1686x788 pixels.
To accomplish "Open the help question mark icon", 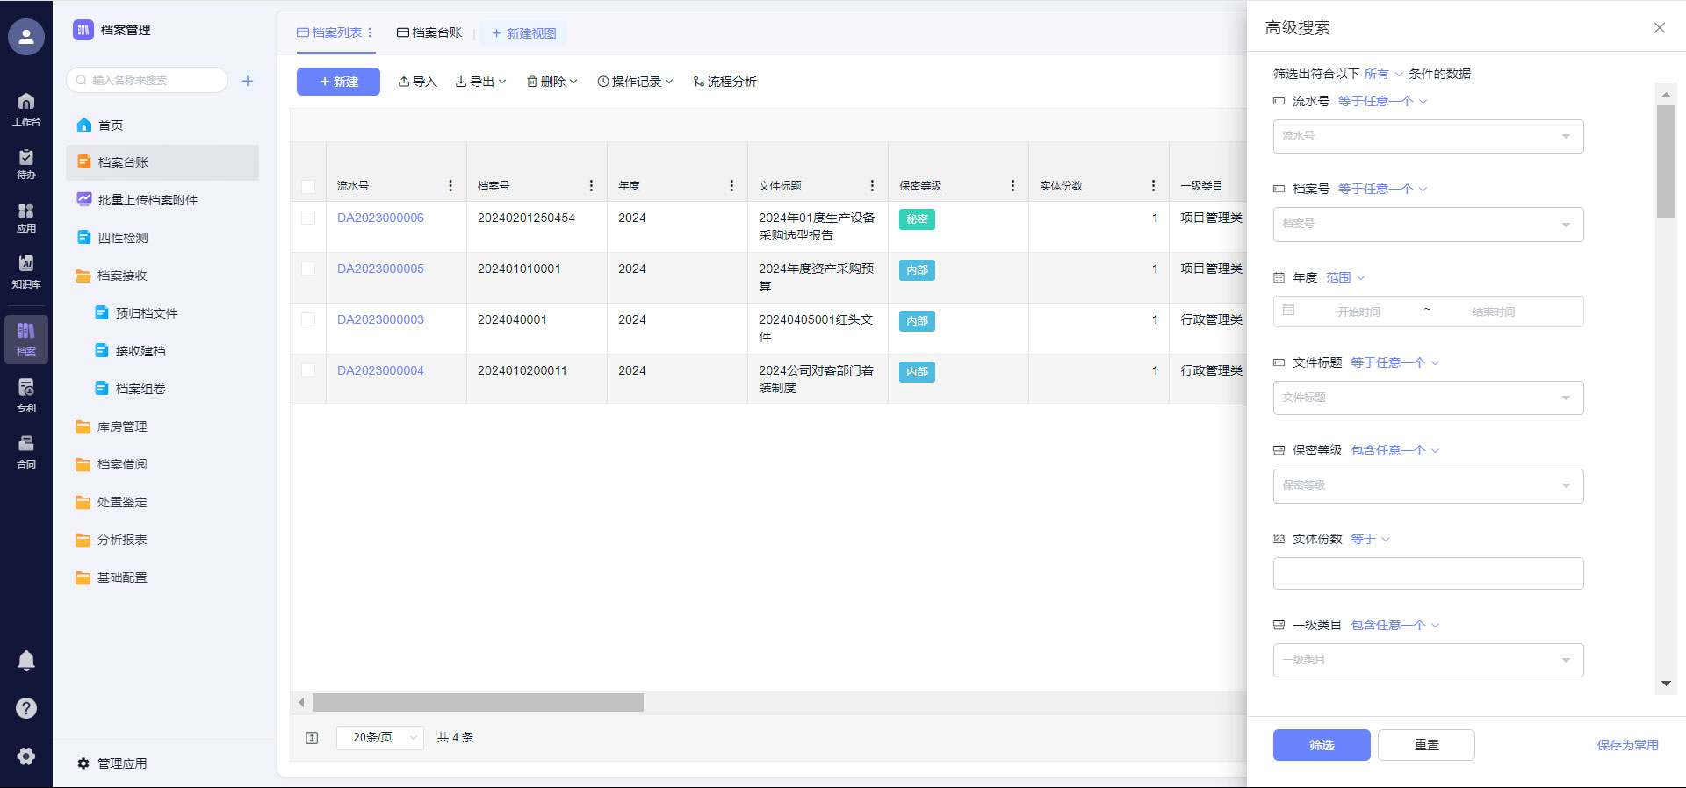I will (x=26, y=708).
